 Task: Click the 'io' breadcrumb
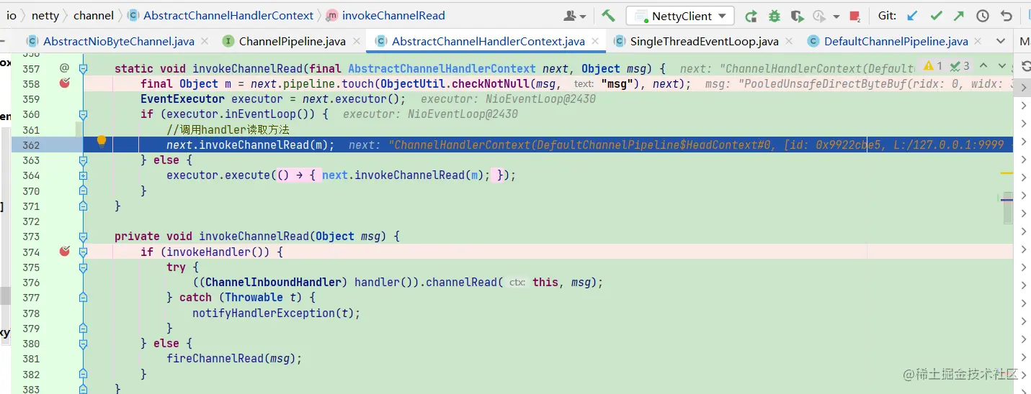(x=11, y=15)
